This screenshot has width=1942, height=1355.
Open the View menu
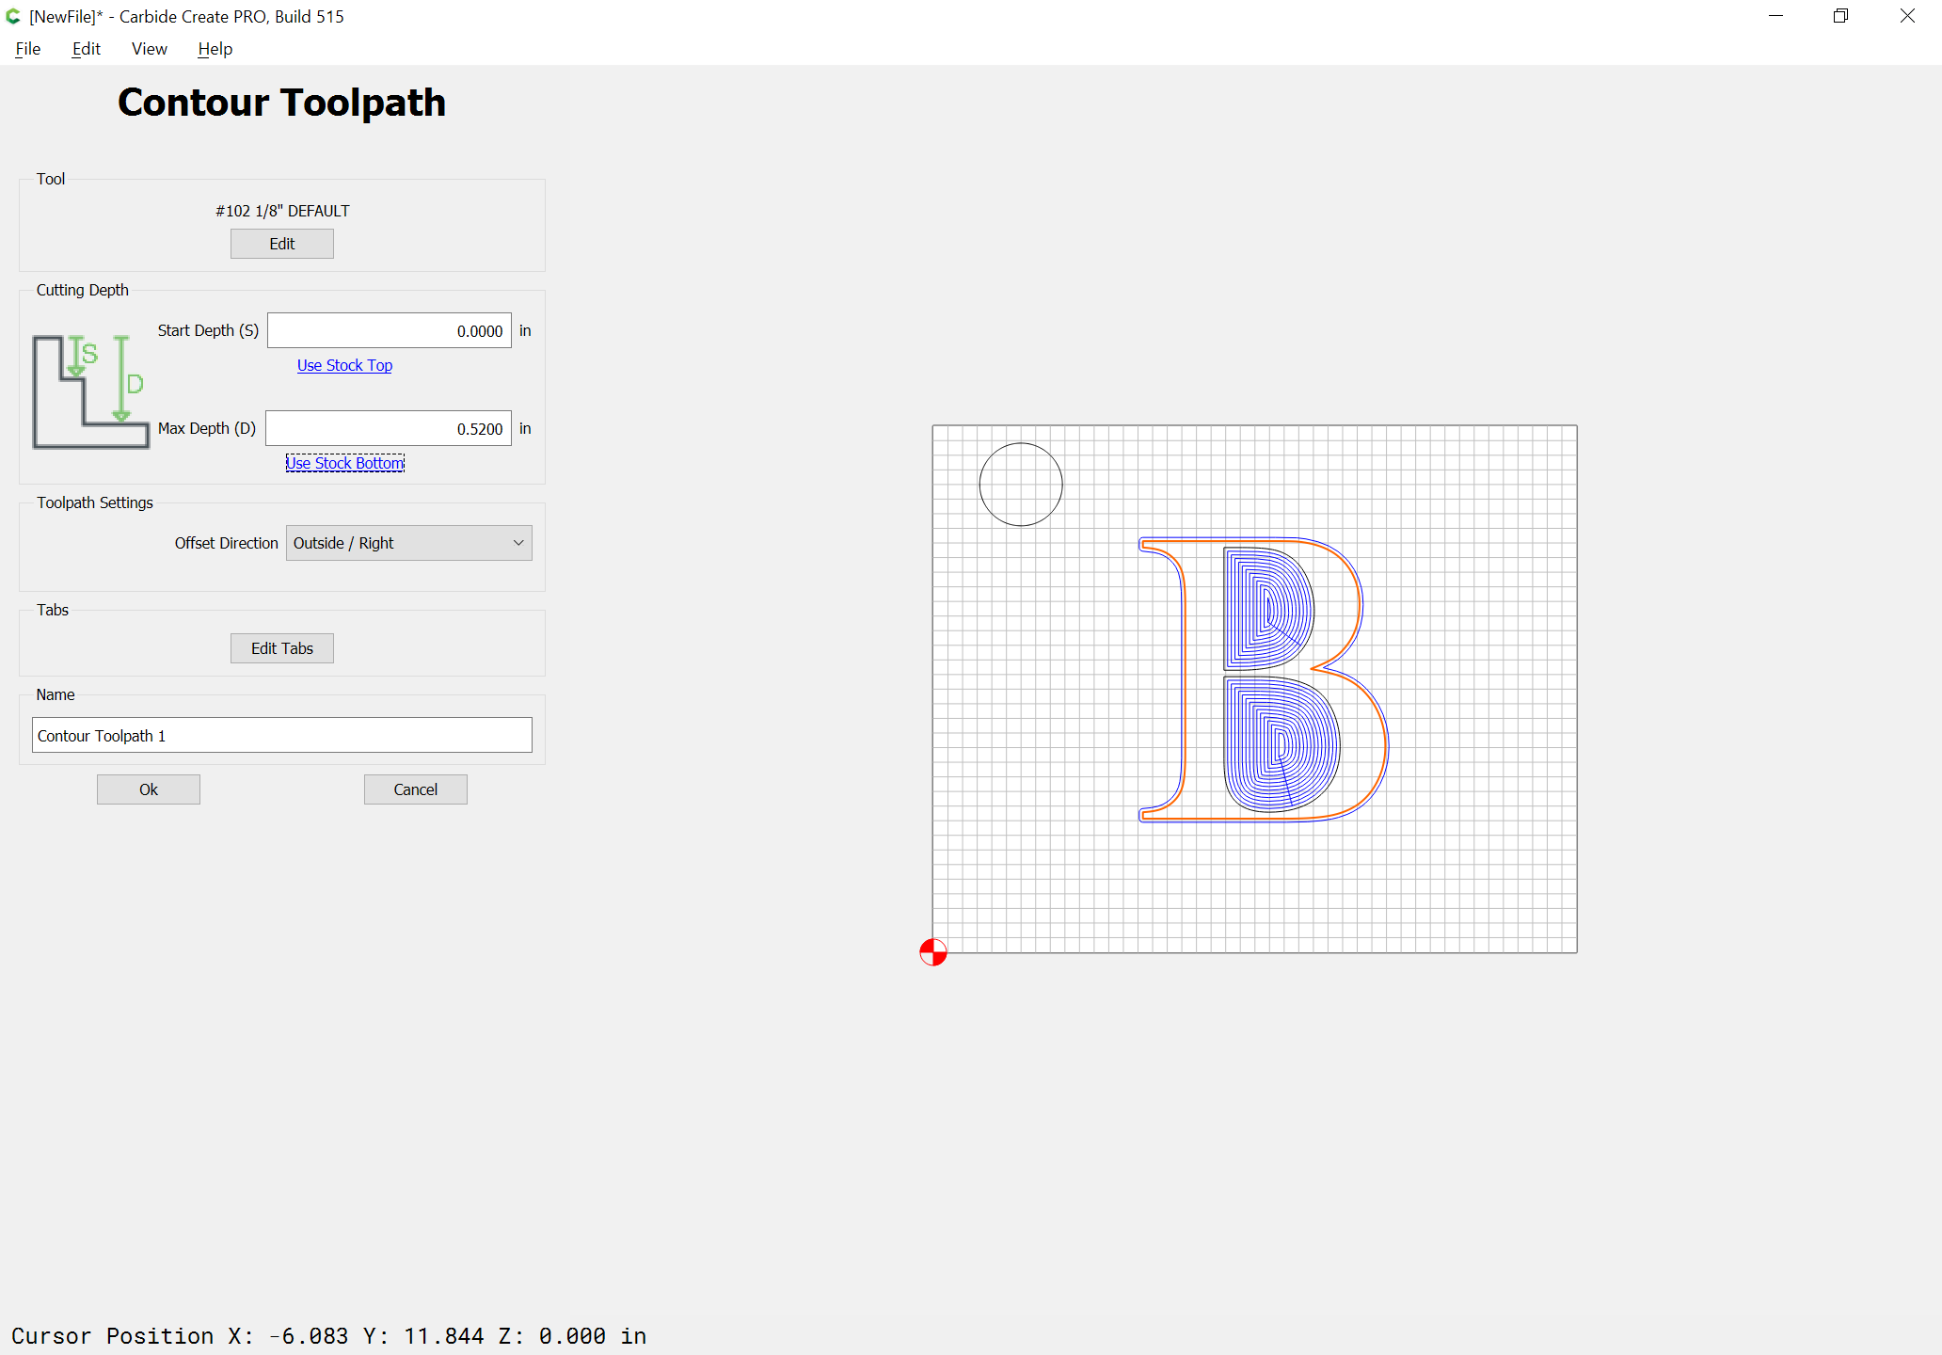149,49
